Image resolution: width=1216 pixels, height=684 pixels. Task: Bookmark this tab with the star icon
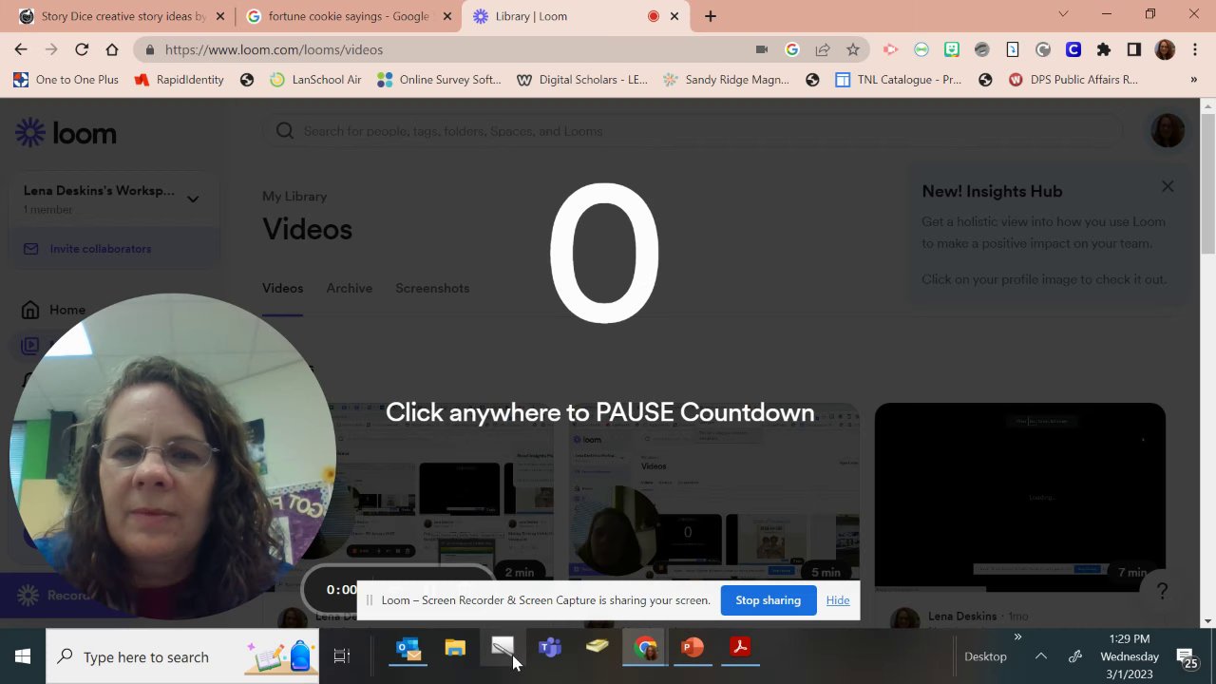pos(853,49)
